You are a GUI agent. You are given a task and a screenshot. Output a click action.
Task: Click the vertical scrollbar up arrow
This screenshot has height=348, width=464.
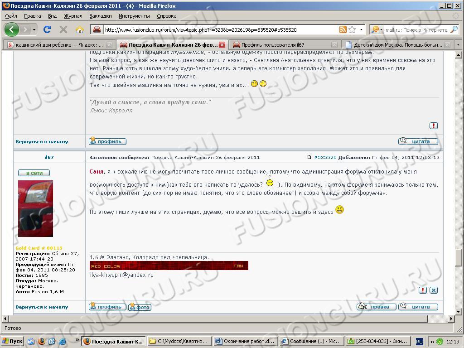pyautogui.click(x=458, y=55)
